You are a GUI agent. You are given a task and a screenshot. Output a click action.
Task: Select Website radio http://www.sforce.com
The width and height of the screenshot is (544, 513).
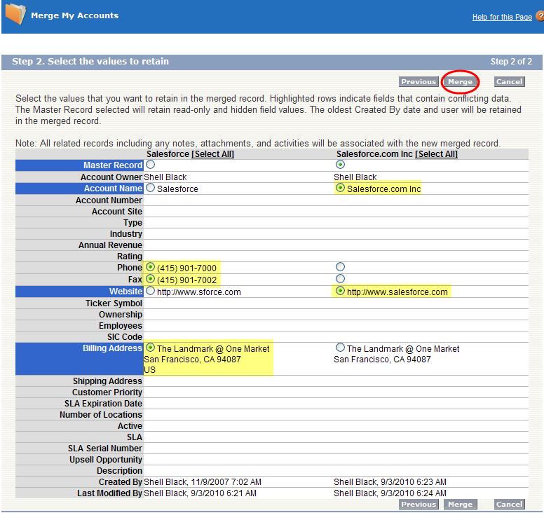pos(150,291)
